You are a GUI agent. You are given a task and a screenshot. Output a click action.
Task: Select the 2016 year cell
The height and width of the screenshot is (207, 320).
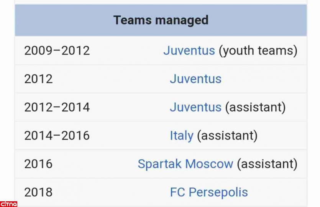pyautogui.click(x=38, y=163)
